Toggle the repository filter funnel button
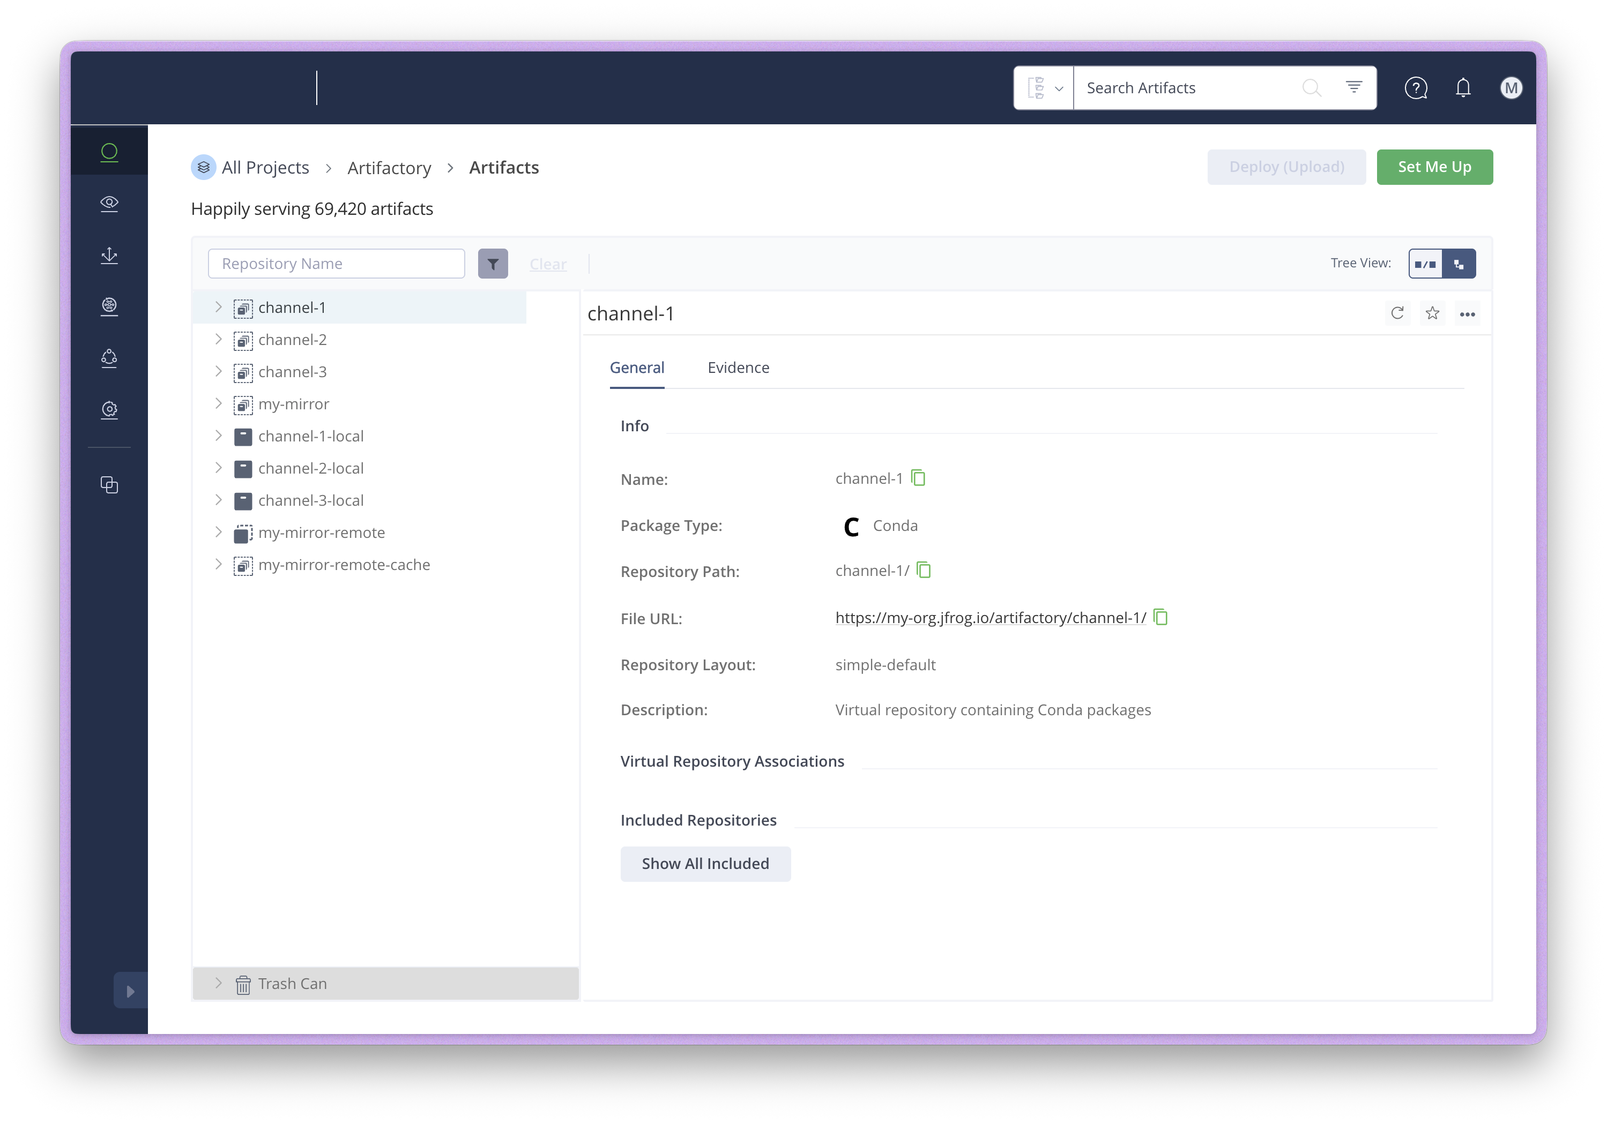 [x=493, y=264]
